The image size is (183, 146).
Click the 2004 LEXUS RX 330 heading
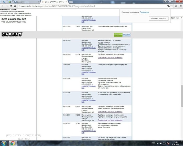[14, 19]
